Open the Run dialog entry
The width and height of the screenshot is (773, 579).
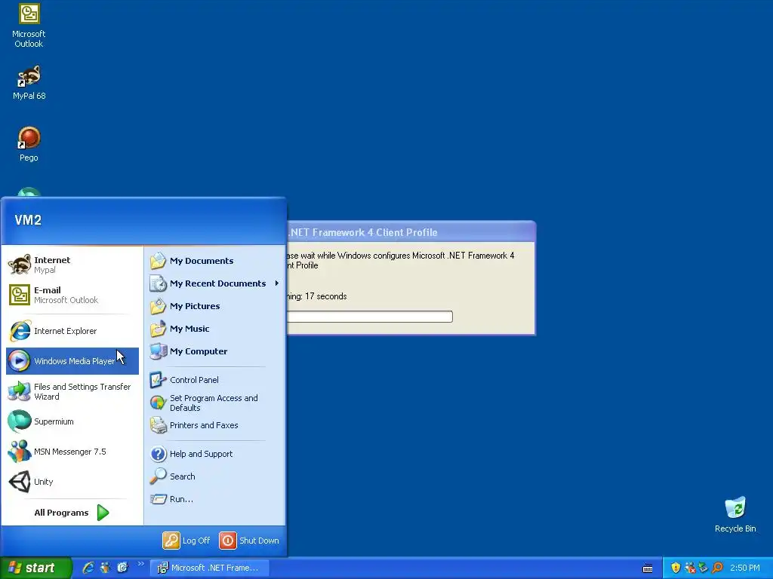coord(214,499)
